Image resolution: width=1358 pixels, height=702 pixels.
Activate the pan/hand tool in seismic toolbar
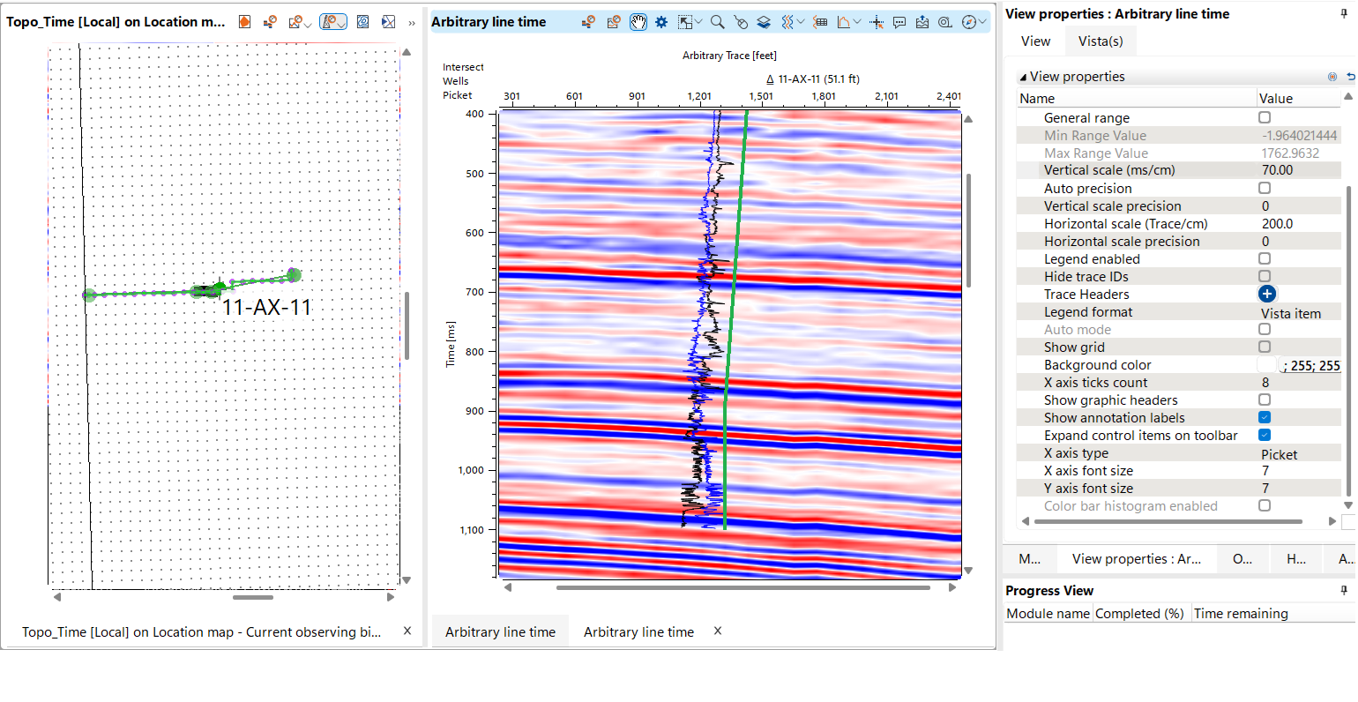point(638,21)
